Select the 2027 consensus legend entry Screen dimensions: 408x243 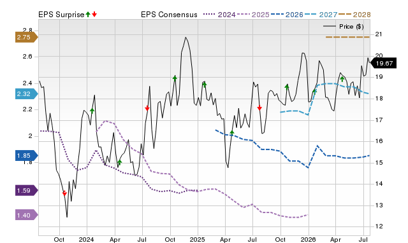tap(321, 15)
